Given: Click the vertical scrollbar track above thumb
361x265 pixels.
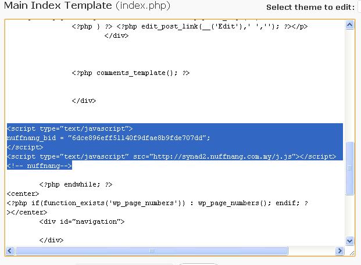Looking at the screenshot, I should tap(350, 85).
